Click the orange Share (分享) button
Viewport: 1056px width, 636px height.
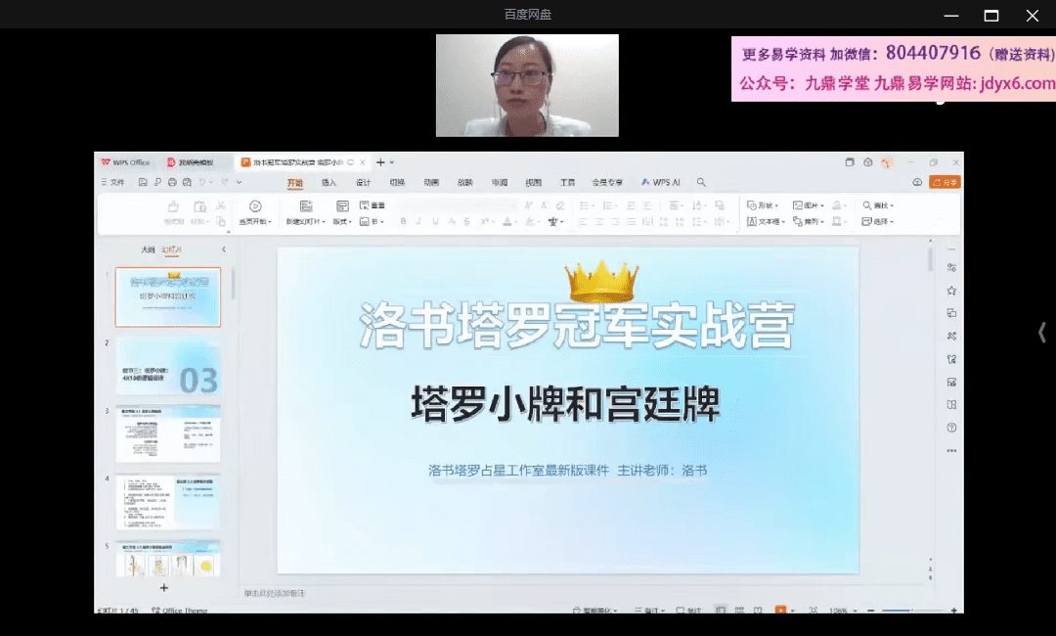(945, 182)
